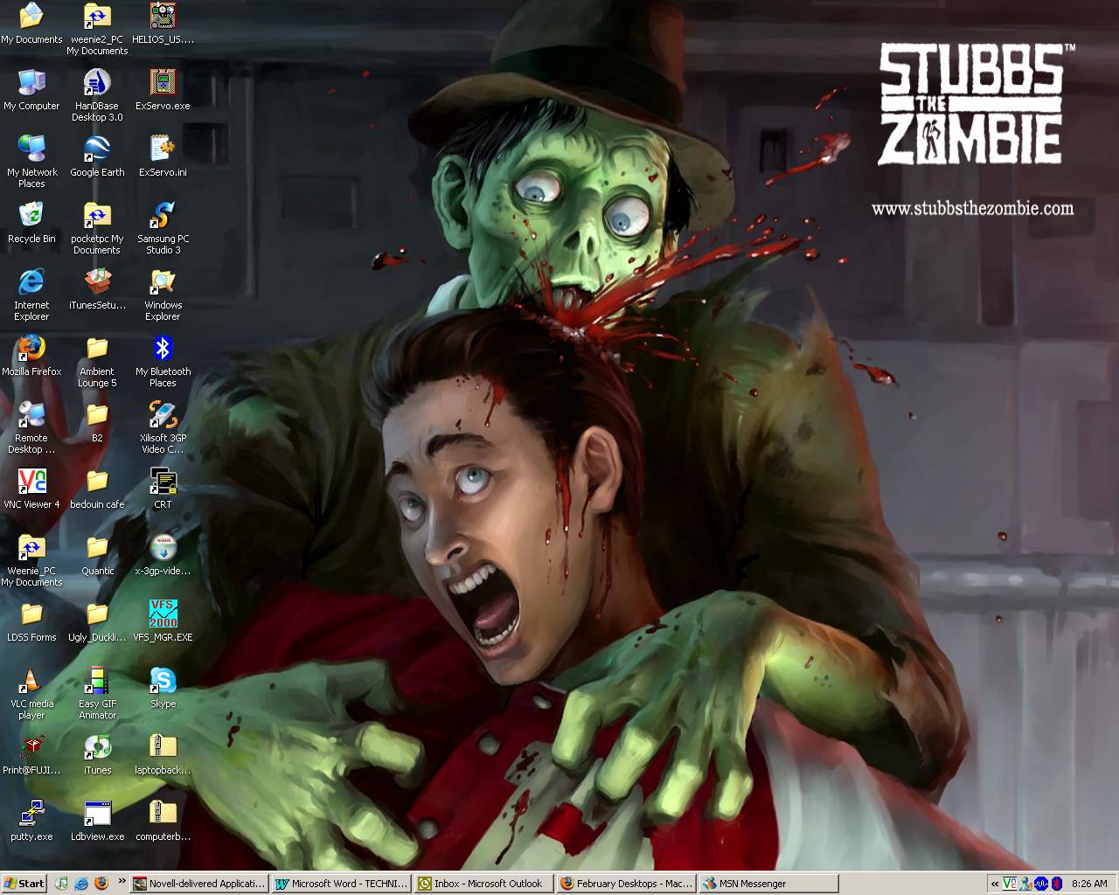Launch Internet Explorer from desktop
Image resolution: width=1119 pixels, height=895 pixels.
coord(31,295)
